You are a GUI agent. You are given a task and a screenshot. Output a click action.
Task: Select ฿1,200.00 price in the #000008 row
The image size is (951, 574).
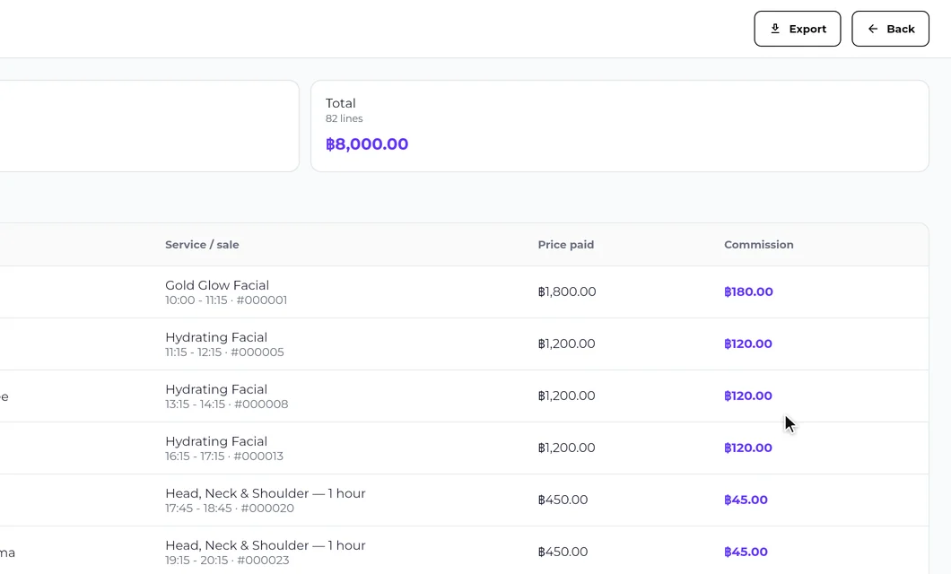coord(566,396)
